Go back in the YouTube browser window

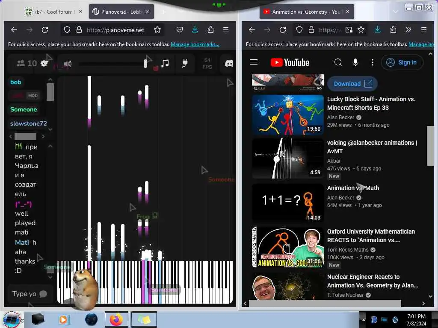pos(252,29)
